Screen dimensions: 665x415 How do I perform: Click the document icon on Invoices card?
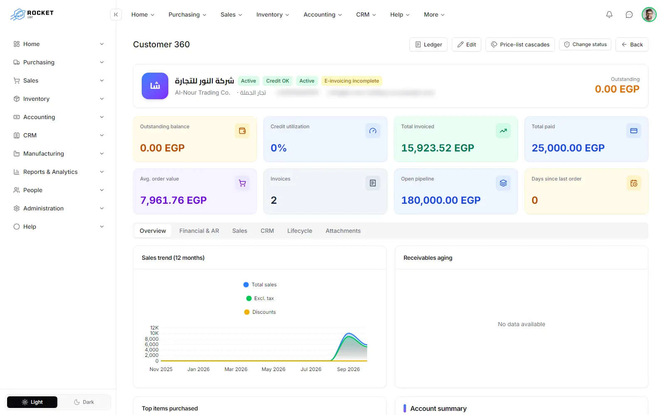(x=373, y=183)
